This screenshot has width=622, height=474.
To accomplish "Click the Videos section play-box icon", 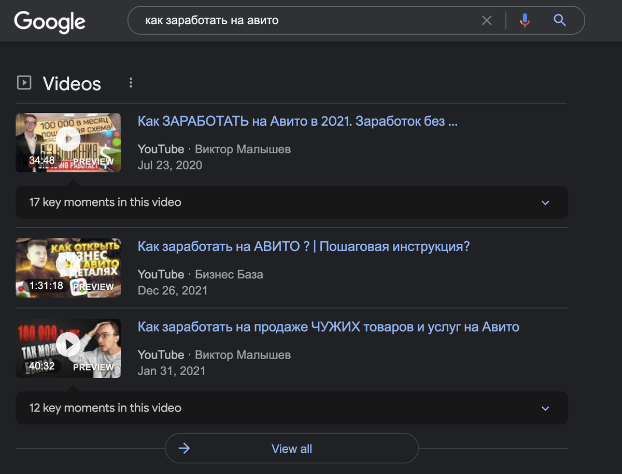I will 24,83.
